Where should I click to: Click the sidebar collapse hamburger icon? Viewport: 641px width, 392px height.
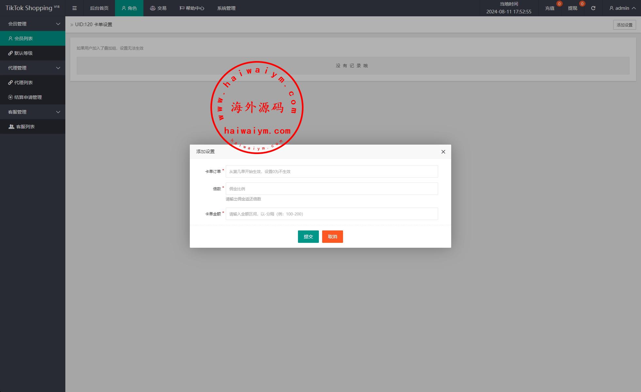coord(74,8)
